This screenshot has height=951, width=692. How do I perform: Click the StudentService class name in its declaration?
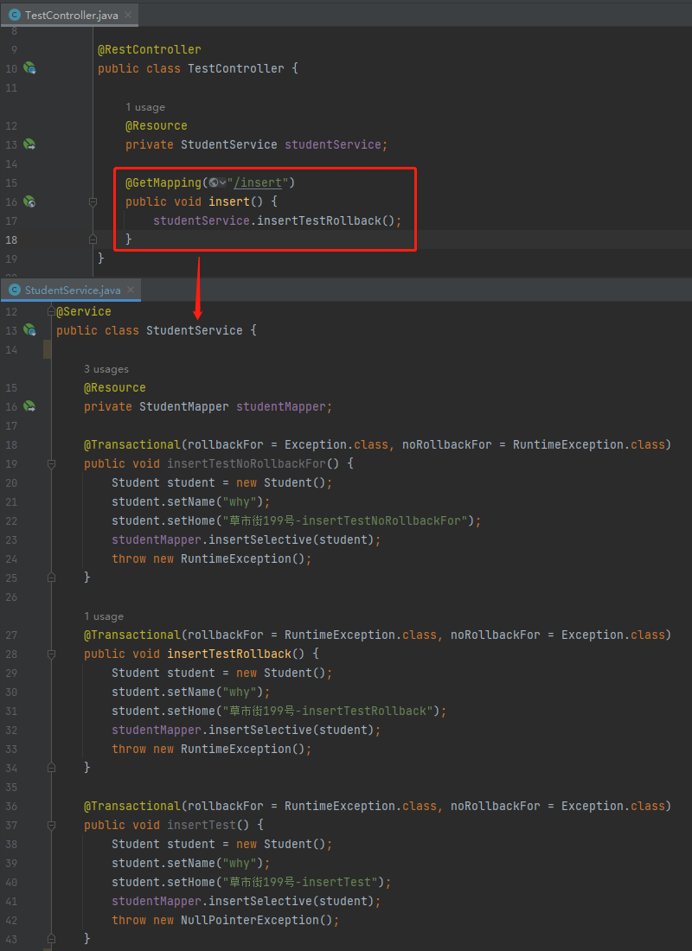(195, 330)
